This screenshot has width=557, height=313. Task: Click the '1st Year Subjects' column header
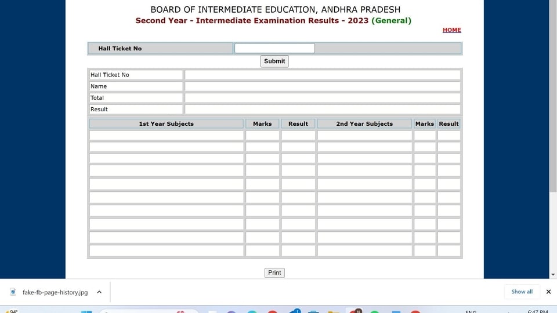coord(167,124)
